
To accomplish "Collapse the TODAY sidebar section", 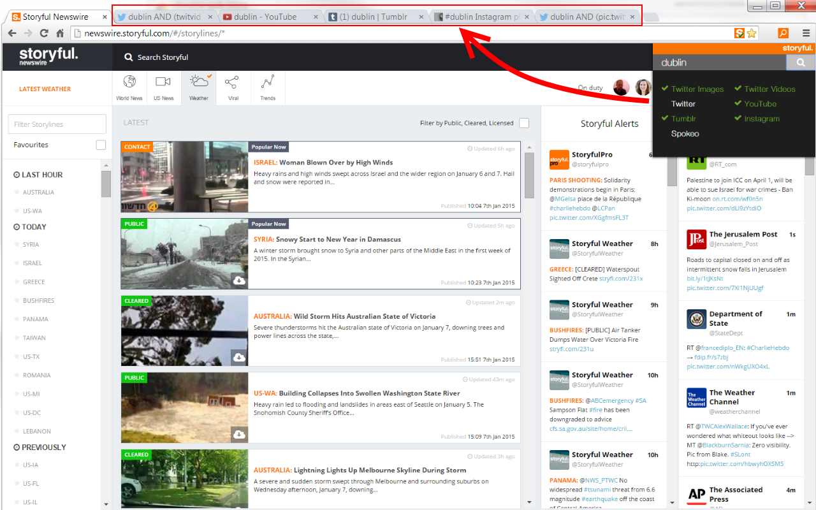I will coord(30,227).
